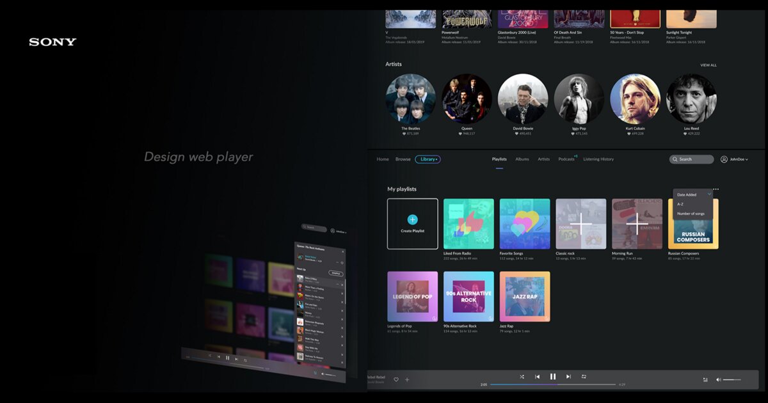
Task: Click the Create Playlist card
Action: 413,223
